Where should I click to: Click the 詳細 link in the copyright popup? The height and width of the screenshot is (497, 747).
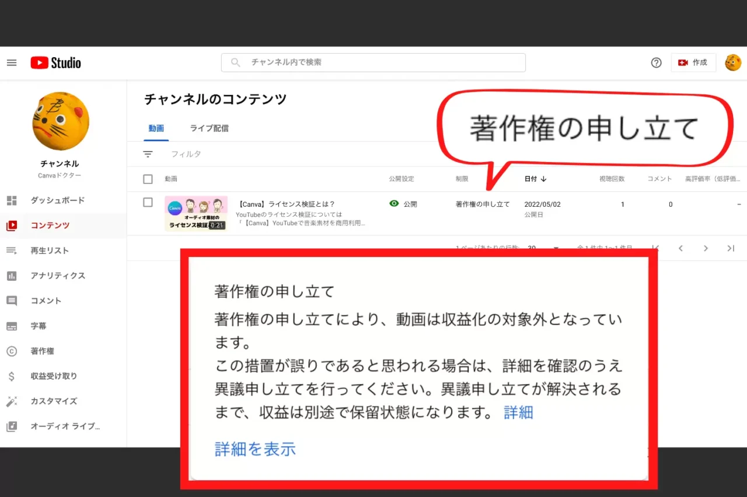518,413
